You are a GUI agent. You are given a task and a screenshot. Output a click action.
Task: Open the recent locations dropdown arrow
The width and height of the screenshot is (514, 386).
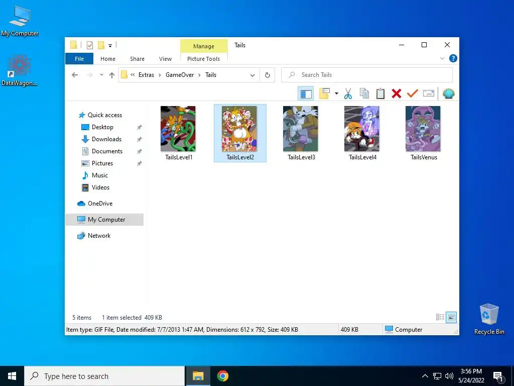[x=101, y=75]
